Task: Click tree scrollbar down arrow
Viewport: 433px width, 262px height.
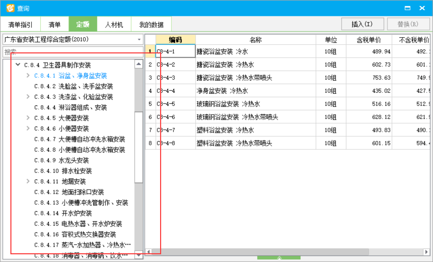Action: tap(139, 255)
